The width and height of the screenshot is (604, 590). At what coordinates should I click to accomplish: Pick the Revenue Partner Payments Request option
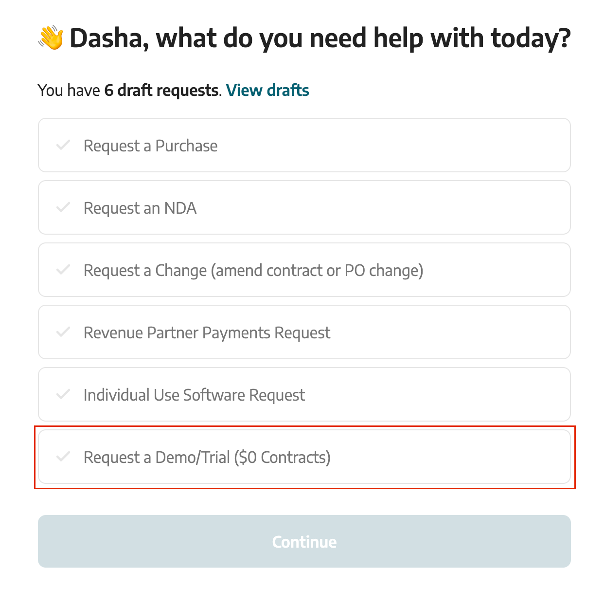click(x=304, y=332)
